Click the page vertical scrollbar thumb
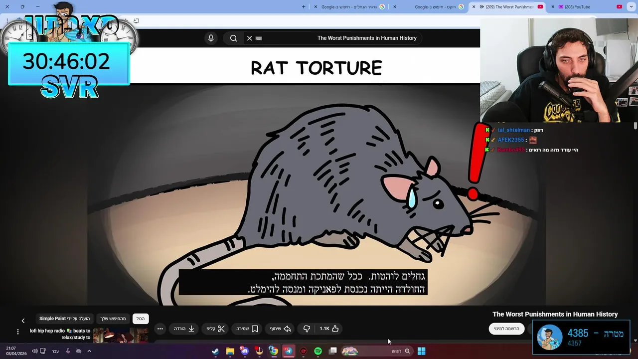 click(636, 125)
